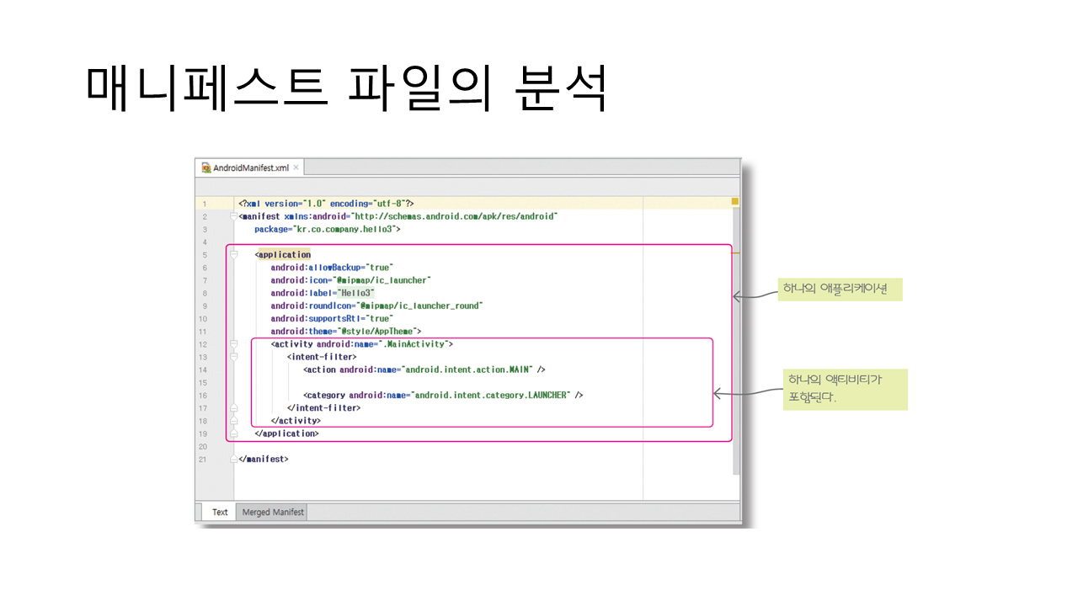Click the AndroidManifest.xml file icon in tab
The height and width of the screenshot is (606, 1078).
click(x=206, y=167)
